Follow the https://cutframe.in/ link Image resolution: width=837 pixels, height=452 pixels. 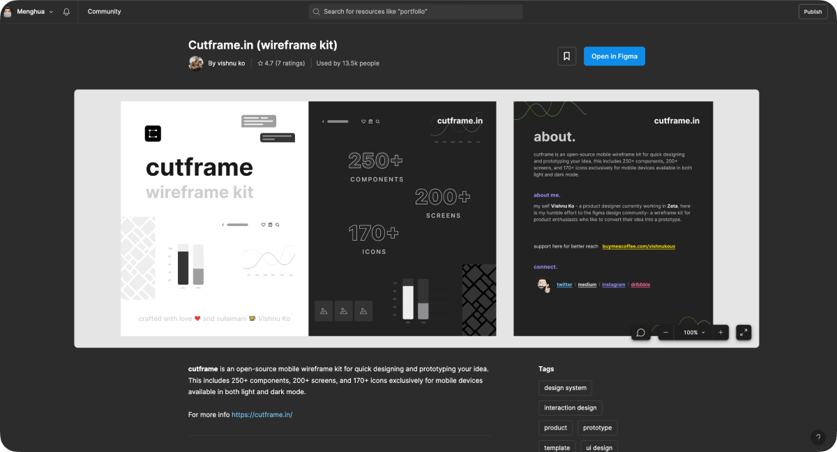(262, 414)
